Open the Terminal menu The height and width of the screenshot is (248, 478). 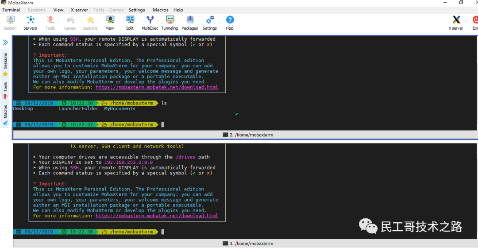[11, 10]
